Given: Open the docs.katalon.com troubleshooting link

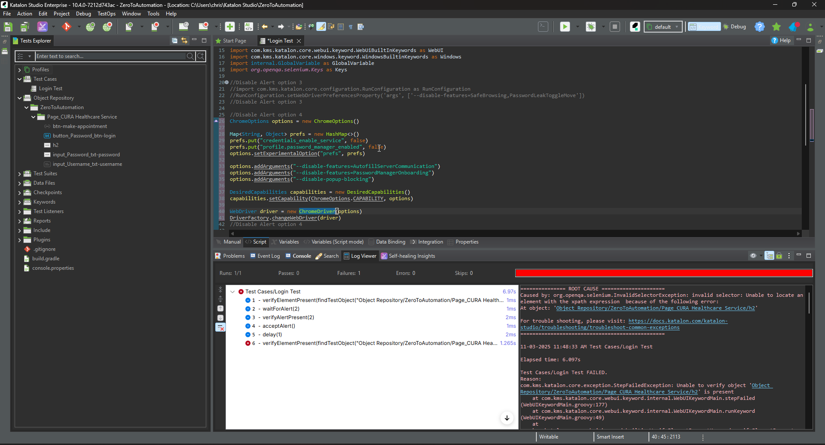Looking at the screenshot, I should pos(677,321).
